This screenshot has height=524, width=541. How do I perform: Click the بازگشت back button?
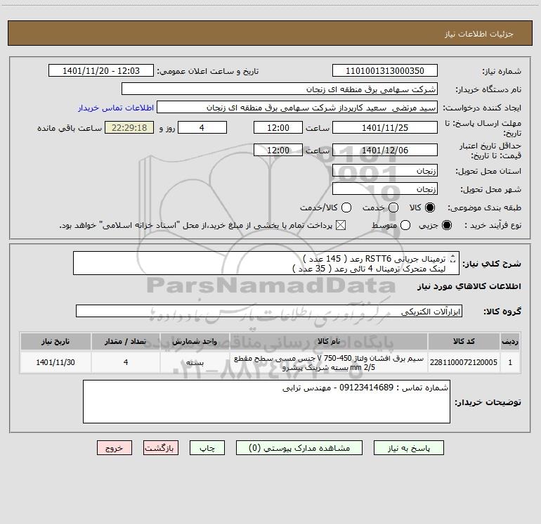pyautogui.click(x=161, y=448)
